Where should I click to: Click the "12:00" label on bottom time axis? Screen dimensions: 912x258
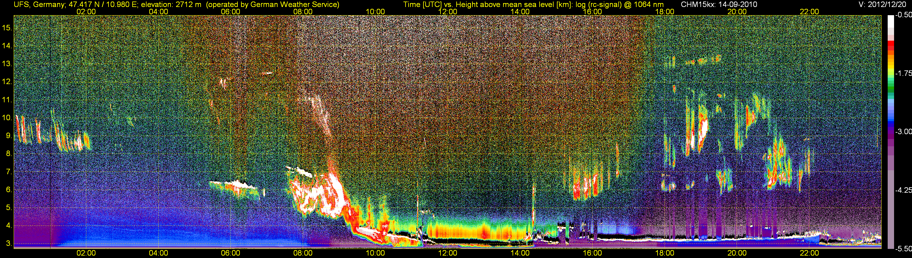coord(447,253)
